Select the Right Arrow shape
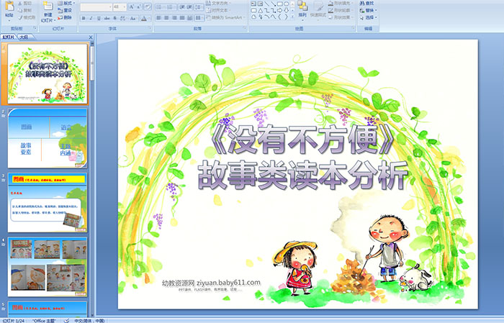The width and height of the screenshot is (504, 323). [279, 10]
